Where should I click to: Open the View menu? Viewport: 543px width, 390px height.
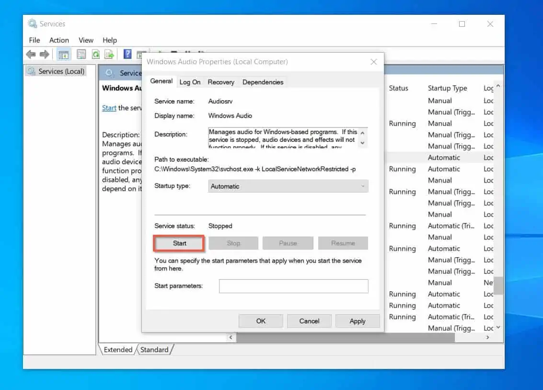pos(86,40)
